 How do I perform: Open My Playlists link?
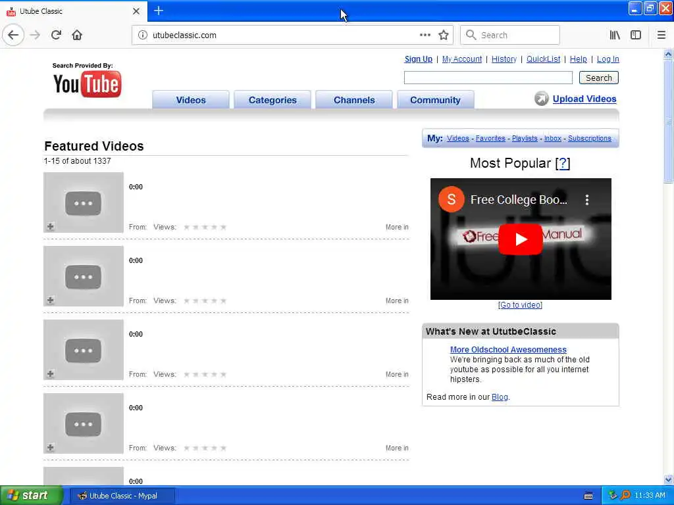click(x=525, y=138)
